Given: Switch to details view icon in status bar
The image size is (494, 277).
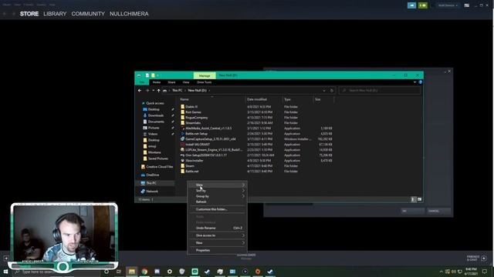Looking at the screenshot, I should [x=414, y=199].
